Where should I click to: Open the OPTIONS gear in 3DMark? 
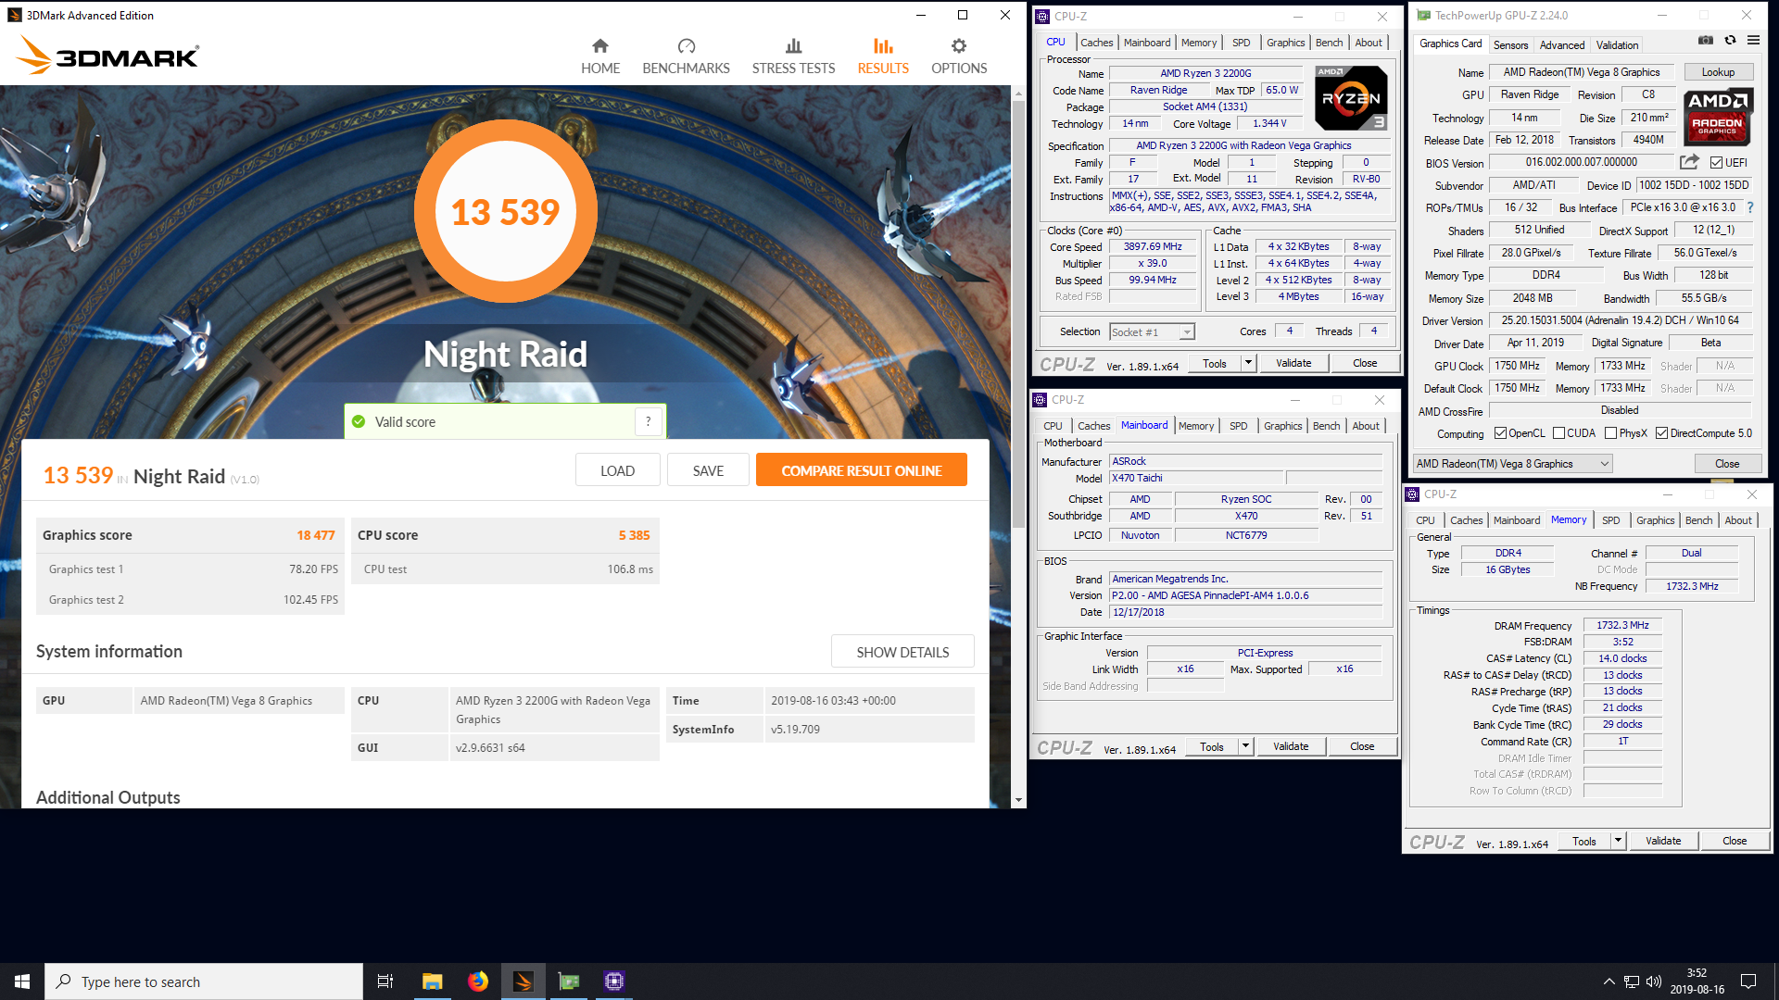click(x=959, y=56)
